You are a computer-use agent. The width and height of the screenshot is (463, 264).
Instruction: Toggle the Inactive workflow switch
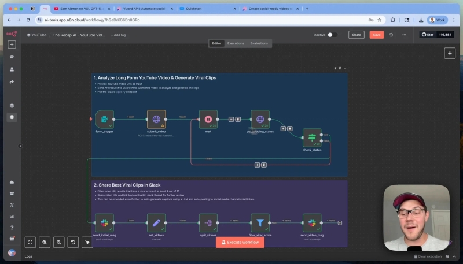tap(332, 35)
